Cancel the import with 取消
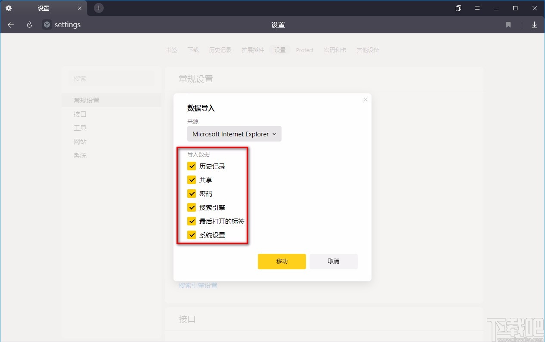545x342 pixels. tap(333, 261)
